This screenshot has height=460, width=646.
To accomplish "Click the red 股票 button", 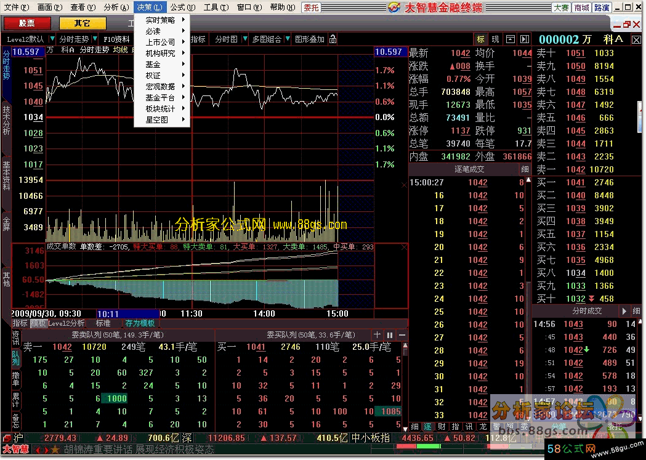I will (27, 23).
